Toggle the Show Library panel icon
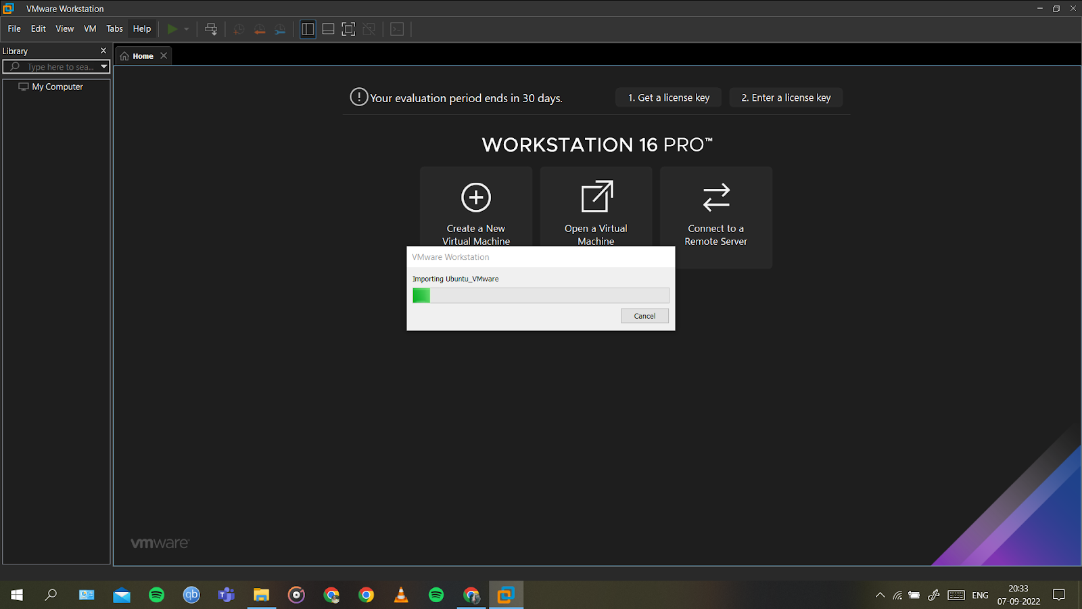The height and width of the screenshot is (609, 1082). click(308, 29)
